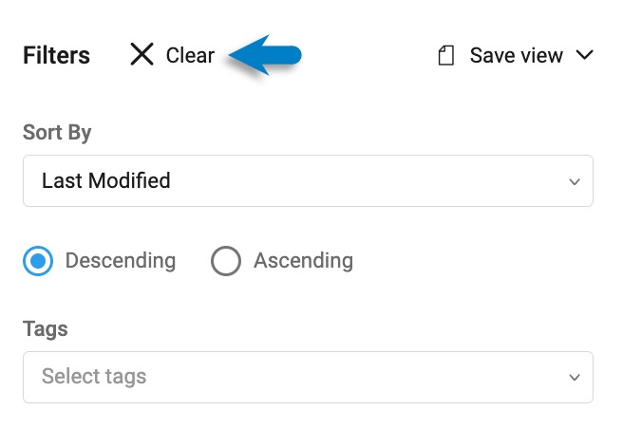Choose the Descending label text
623x429 pixels.
click(121, 261)
